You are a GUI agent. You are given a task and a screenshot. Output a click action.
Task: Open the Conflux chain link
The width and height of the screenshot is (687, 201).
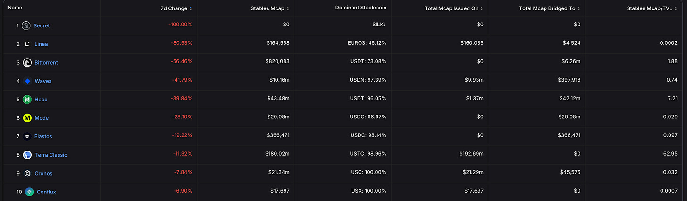pyautogui.click(x=46, y=192)
